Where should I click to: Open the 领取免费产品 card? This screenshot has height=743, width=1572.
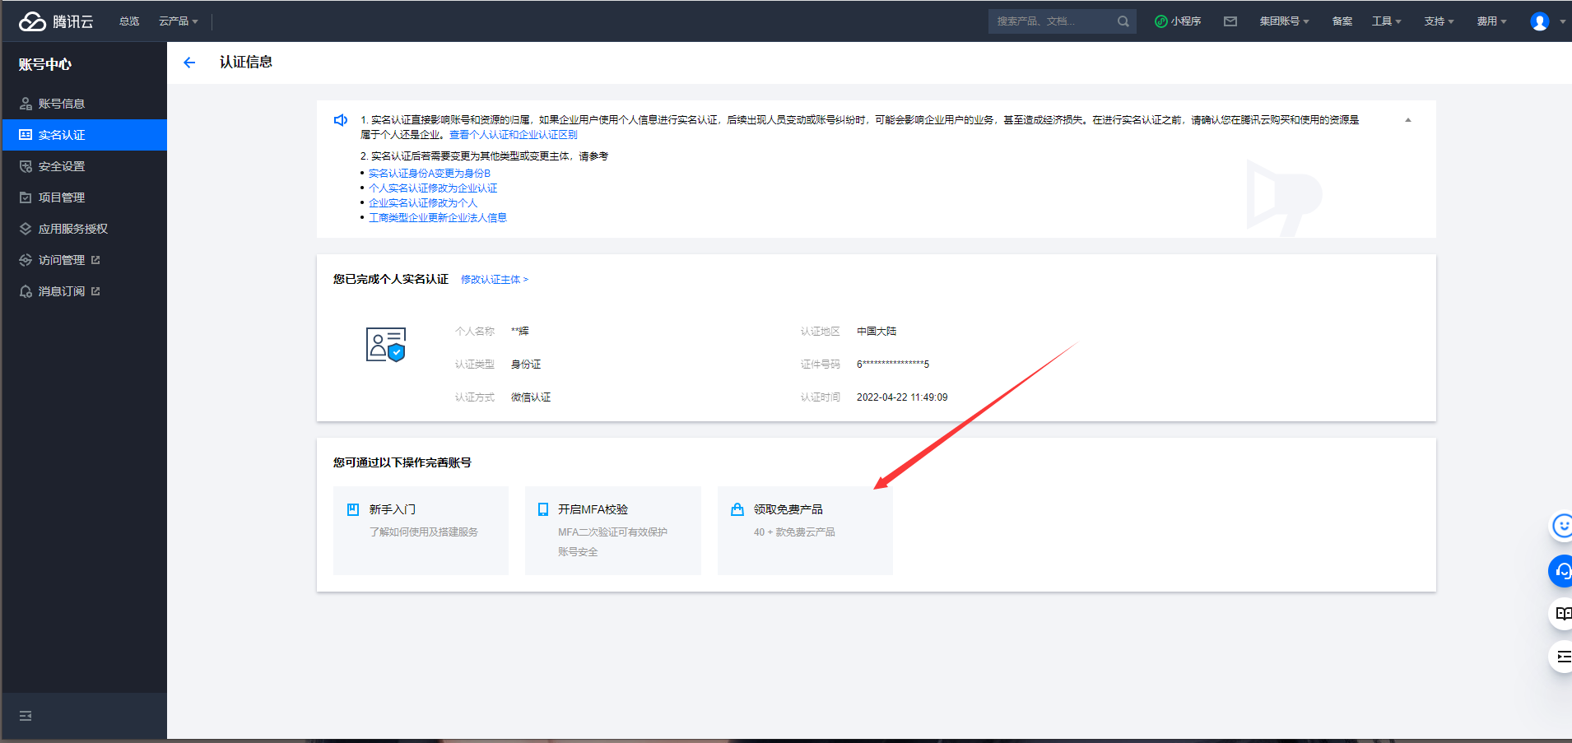click(x=805, y=530)
